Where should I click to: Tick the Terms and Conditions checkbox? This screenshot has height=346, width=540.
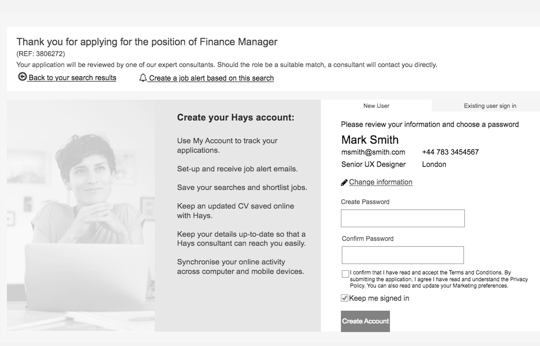coord(345,274)
